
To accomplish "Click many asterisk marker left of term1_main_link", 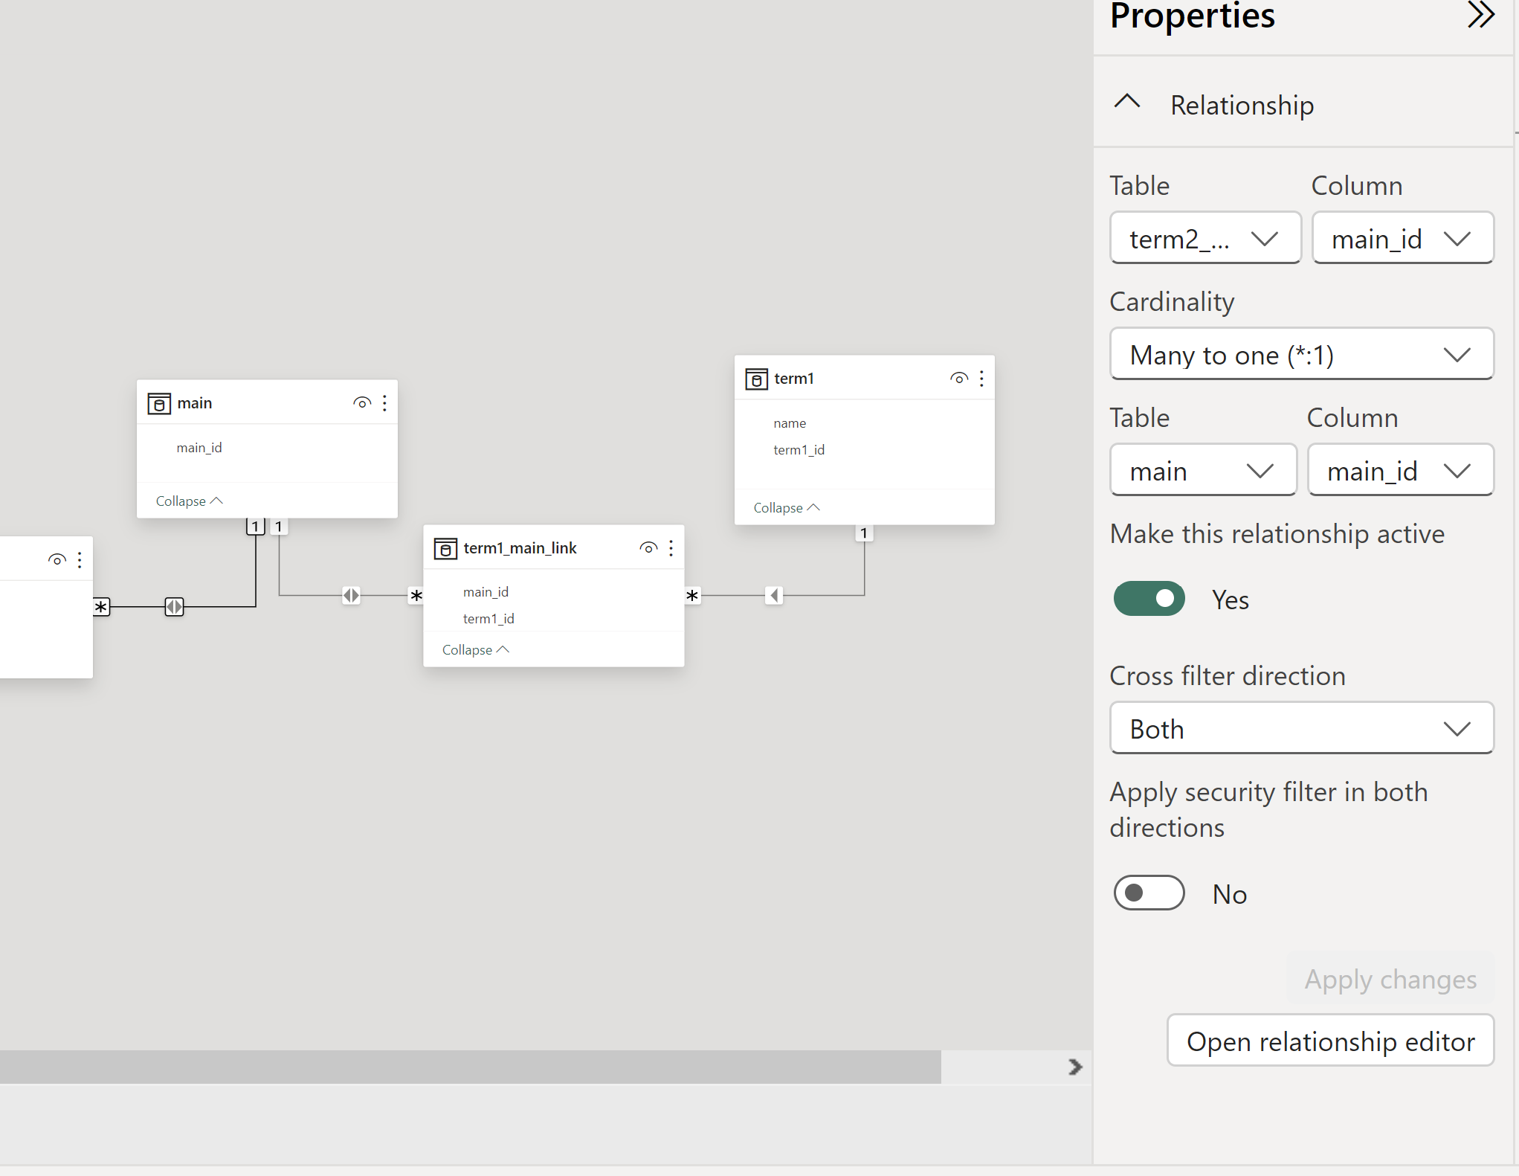I will click(416, 595).
